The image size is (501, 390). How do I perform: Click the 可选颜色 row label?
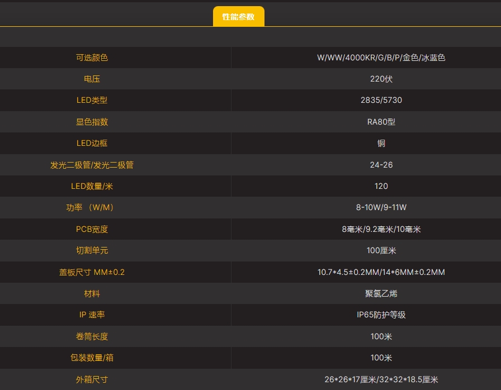click(92, 58)
